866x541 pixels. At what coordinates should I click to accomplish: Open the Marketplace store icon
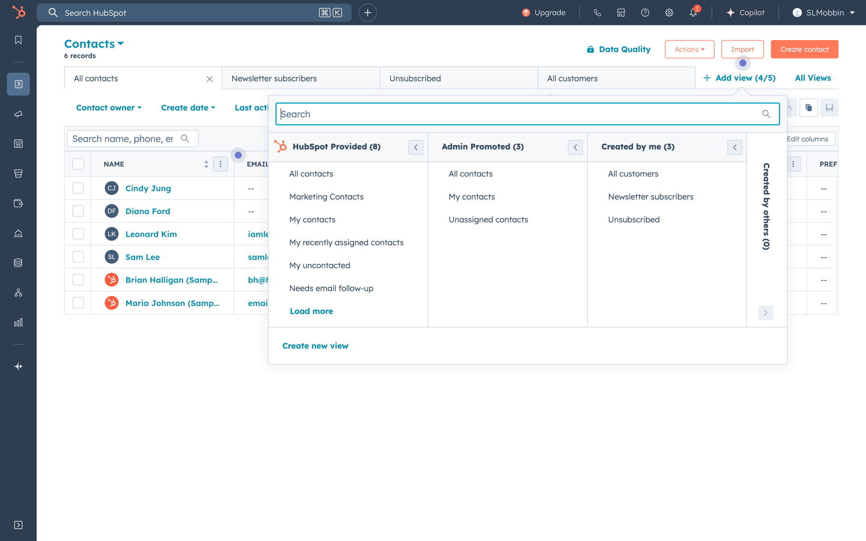tap(621, 13)
